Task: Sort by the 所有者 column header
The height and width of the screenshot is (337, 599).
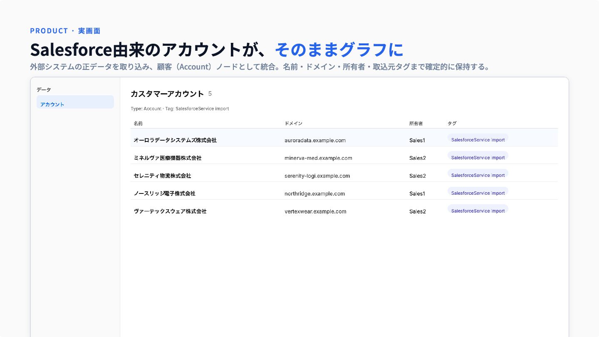Action: tap(416, 124)
